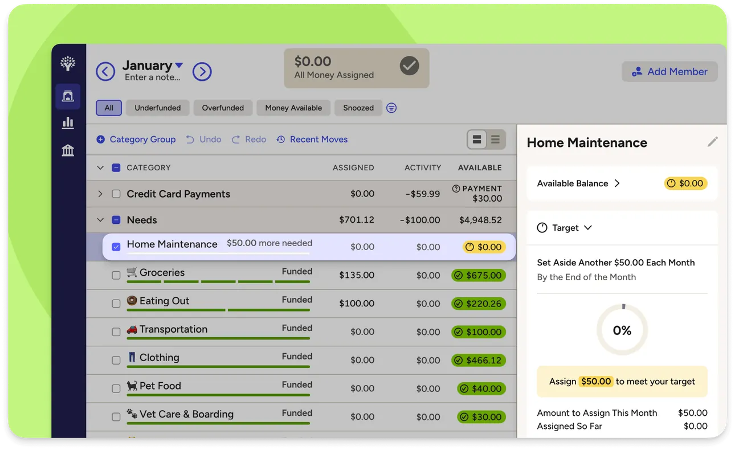Click Groceries $675.00 available pill
Screen dimensions: 735x450
tap(479, 275)
